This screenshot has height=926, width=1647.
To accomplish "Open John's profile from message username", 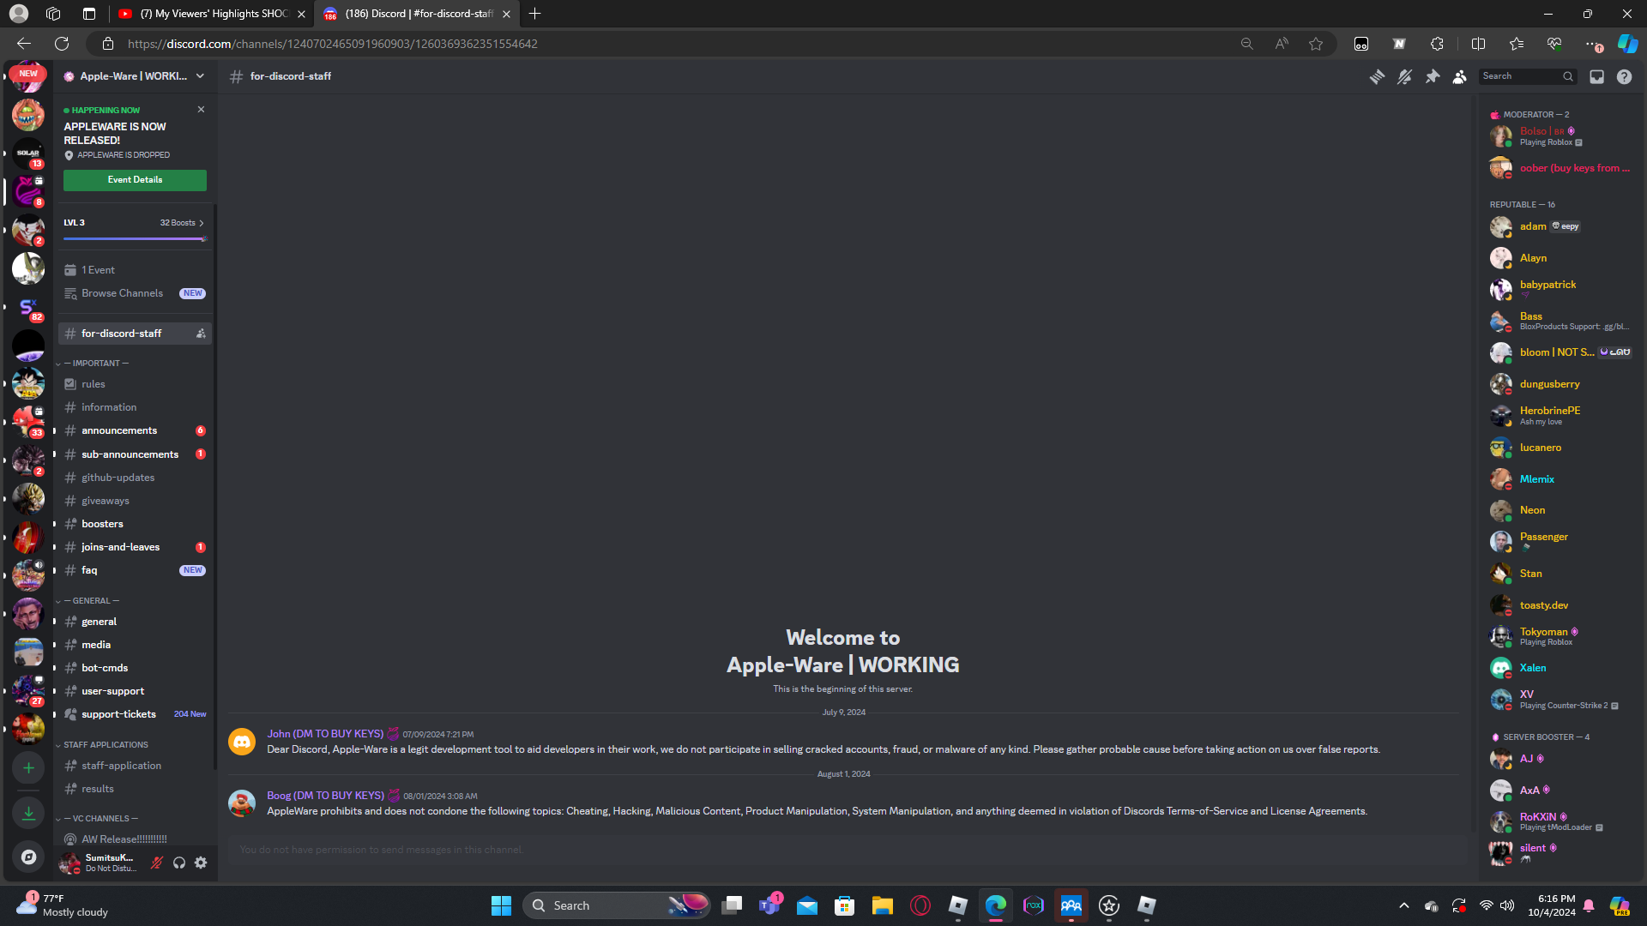I will coord(325,734).
